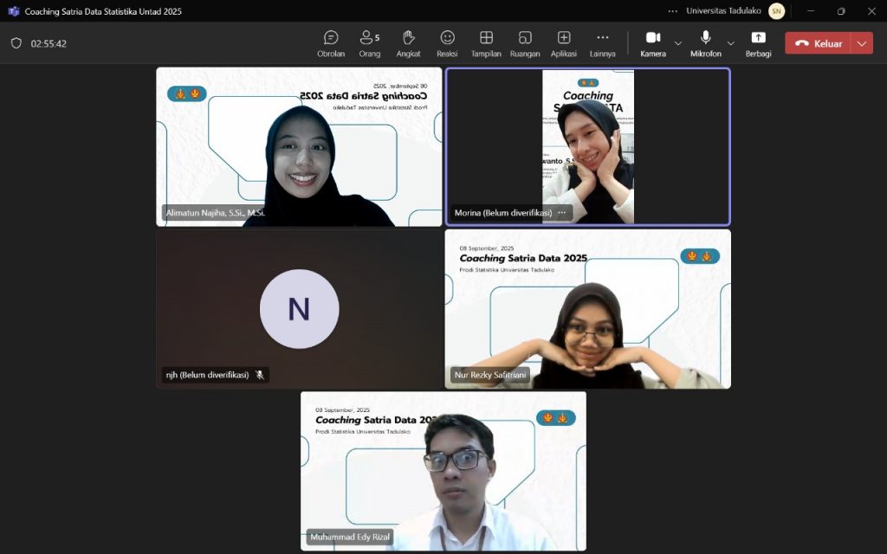Toggle the Kamera on or off

click(653, 43)
